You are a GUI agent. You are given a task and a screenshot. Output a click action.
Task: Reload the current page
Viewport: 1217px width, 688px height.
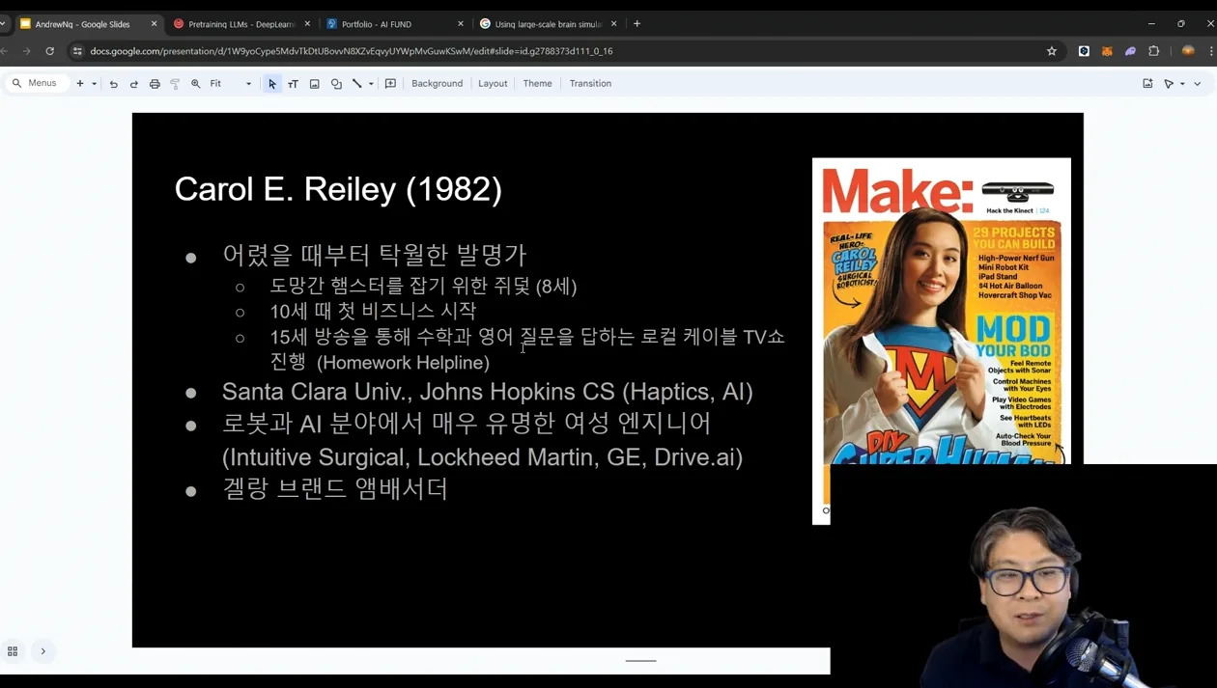point(50,51)
